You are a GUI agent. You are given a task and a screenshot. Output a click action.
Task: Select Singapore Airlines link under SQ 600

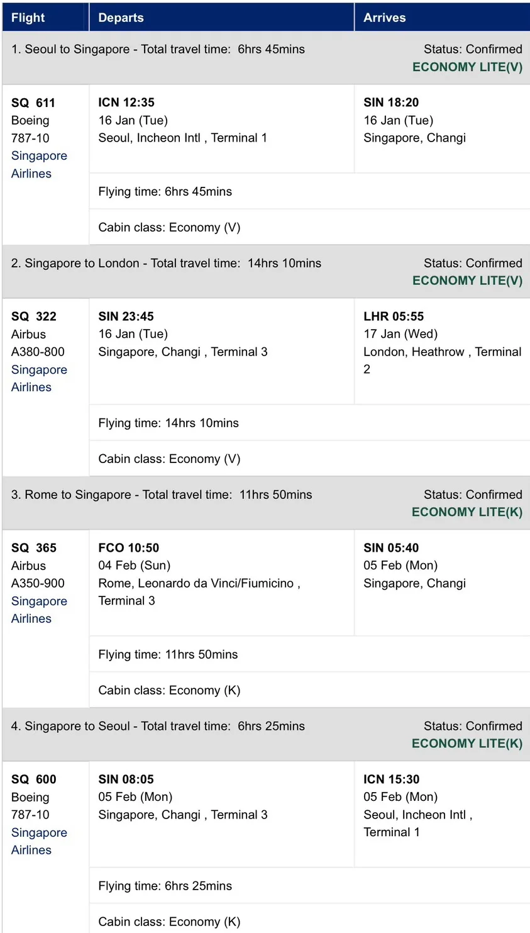(39, 841)
